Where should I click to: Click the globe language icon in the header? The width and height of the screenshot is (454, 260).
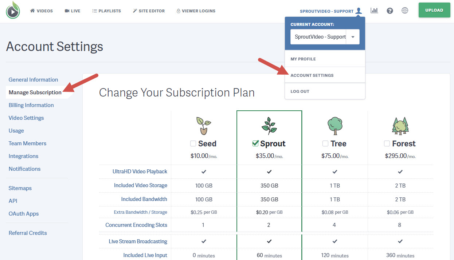click(x=405, y=11)
